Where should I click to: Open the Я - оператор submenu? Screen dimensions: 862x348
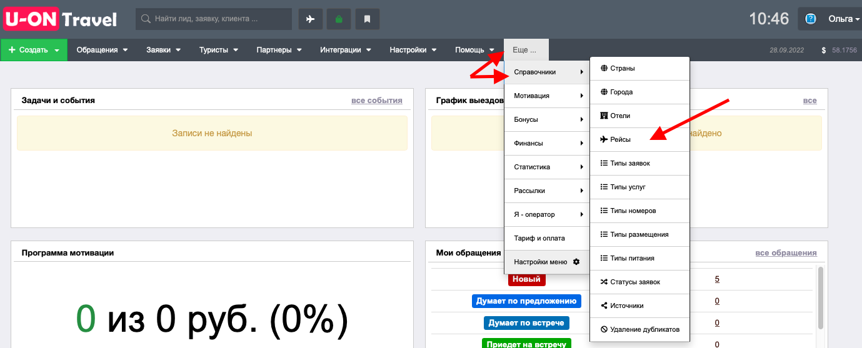[x=547, y=214]
